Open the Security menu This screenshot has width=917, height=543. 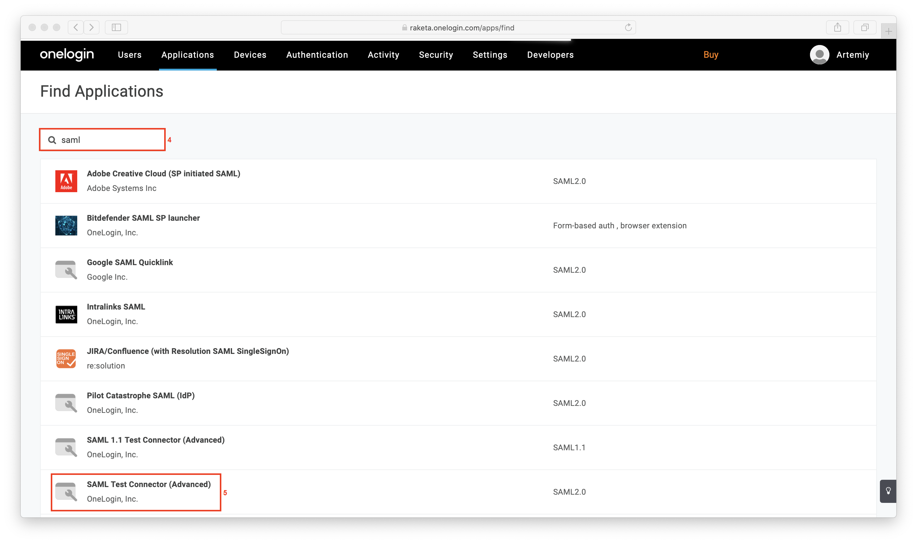(x=436, y=55)
